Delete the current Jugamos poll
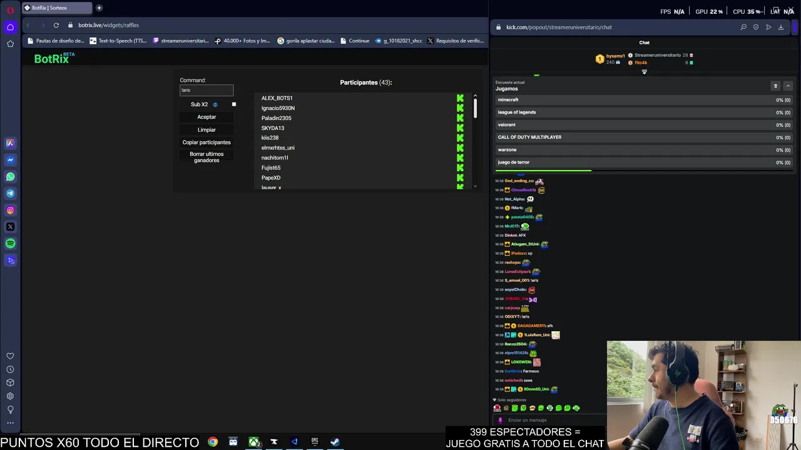Screen dimensions: 801x450 (775, 86)
